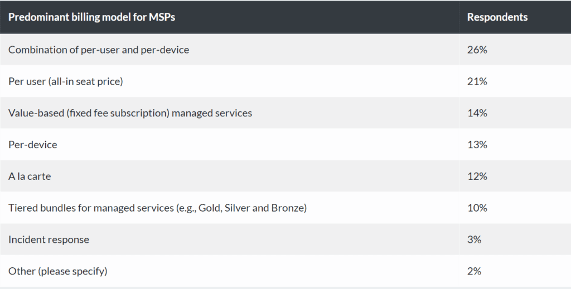Click the word 'MSPs' in the header
Screen dimensions: 571x289
coord(162,17)
